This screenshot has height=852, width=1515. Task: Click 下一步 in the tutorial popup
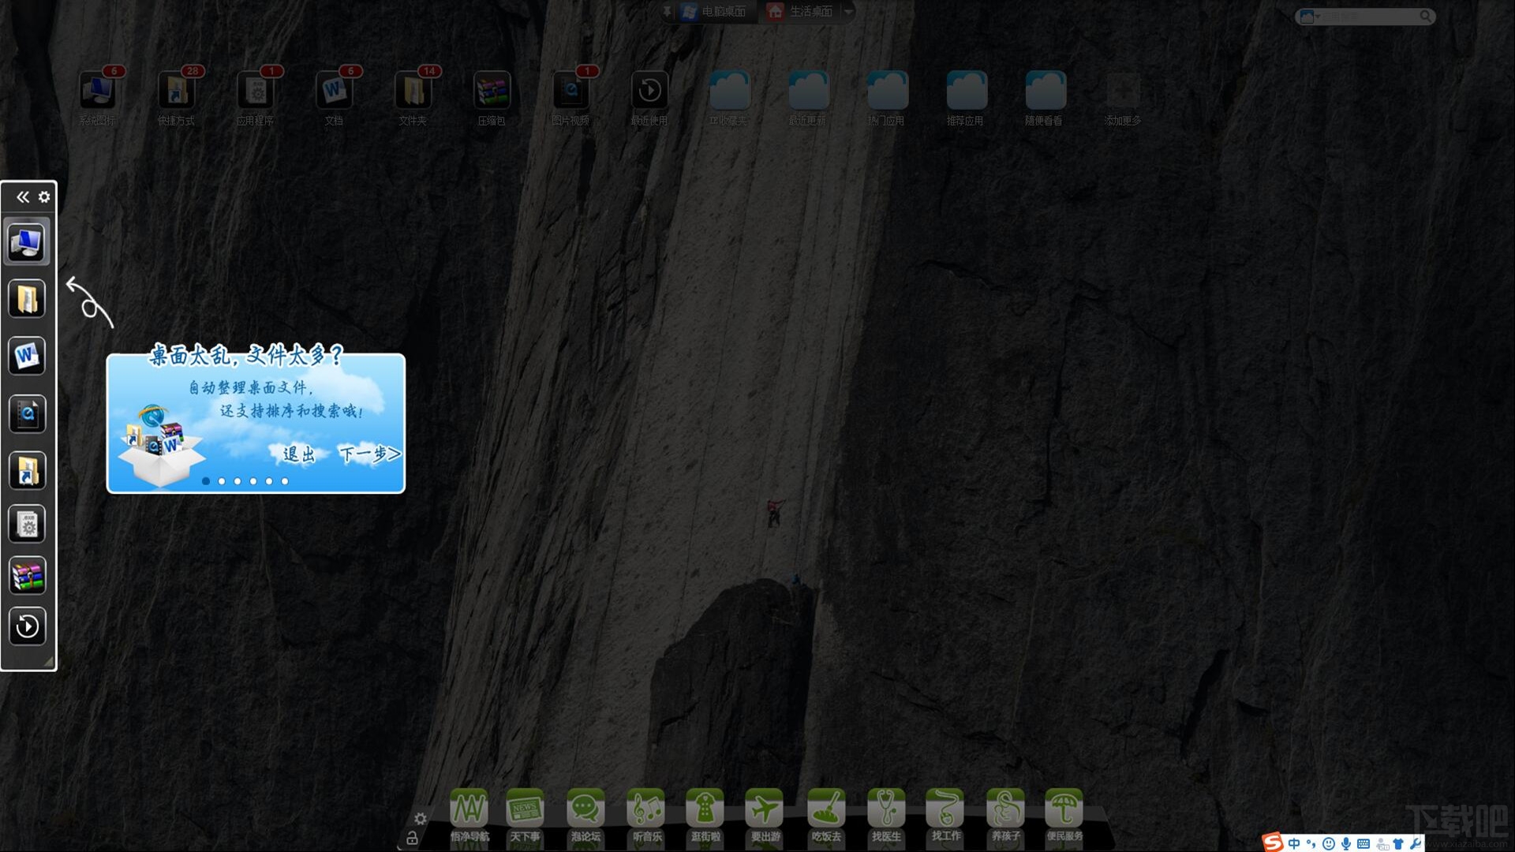coord(369,454)
